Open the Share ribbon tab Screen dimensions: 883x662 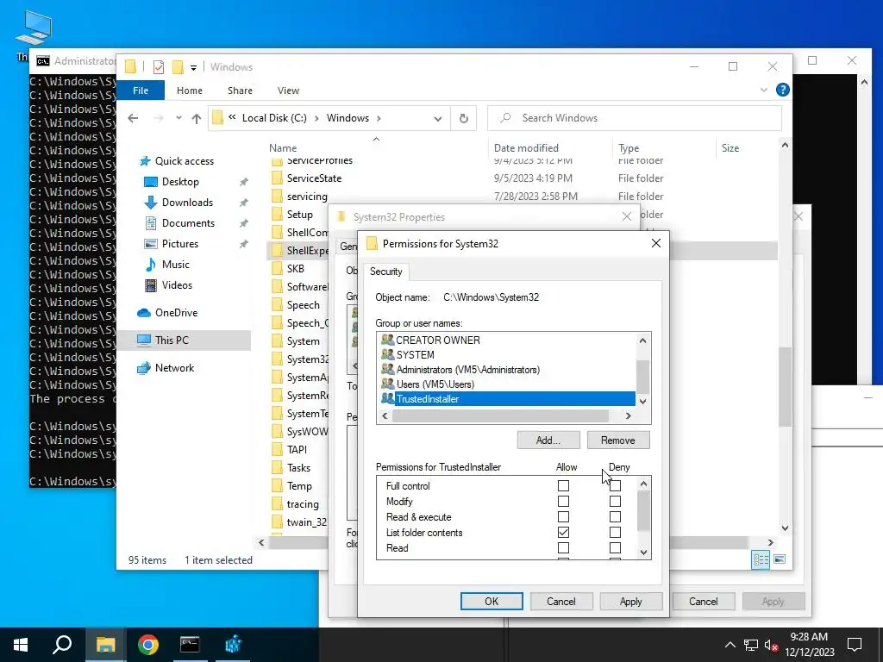click(240, 91)
